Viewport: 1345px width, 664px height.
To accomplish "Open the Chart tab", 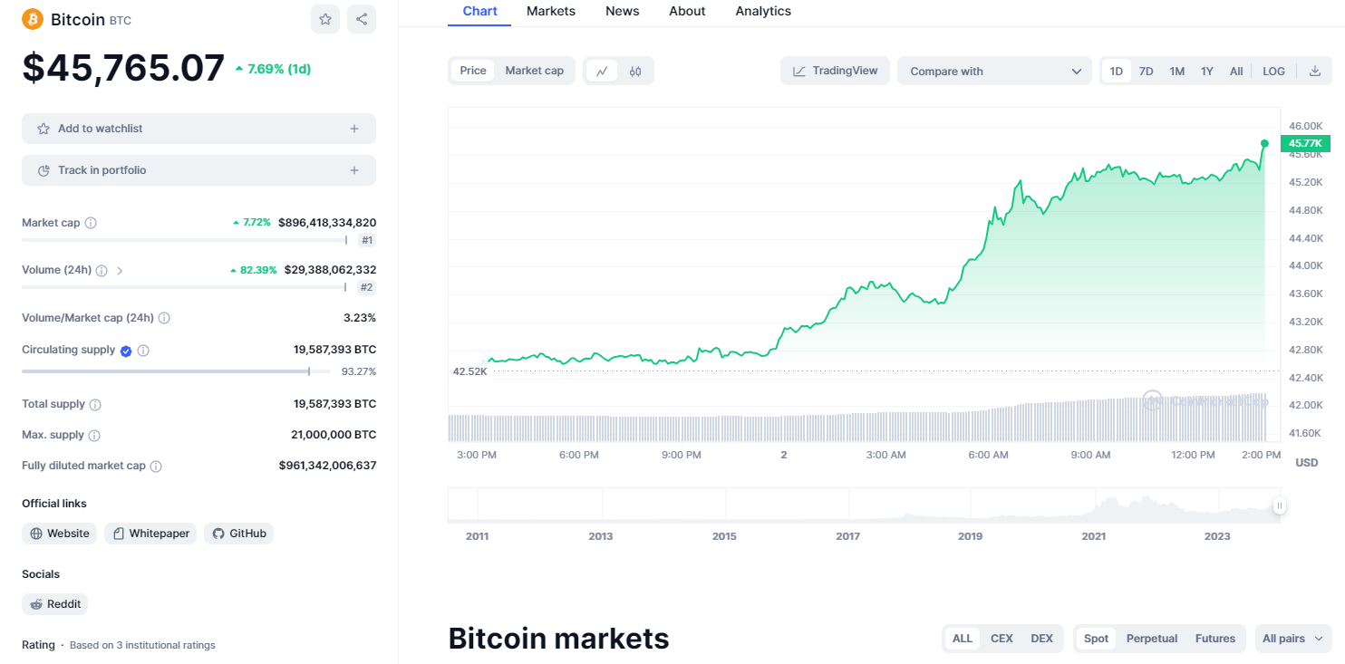I will (x=479, y=12).
